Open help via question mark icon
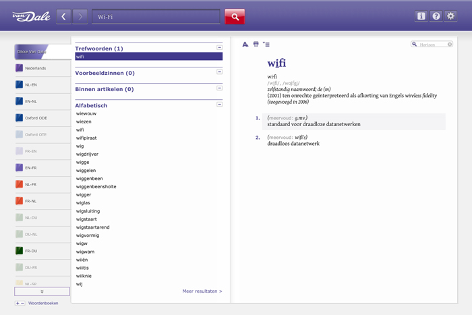472x315 pixels. 436,16
